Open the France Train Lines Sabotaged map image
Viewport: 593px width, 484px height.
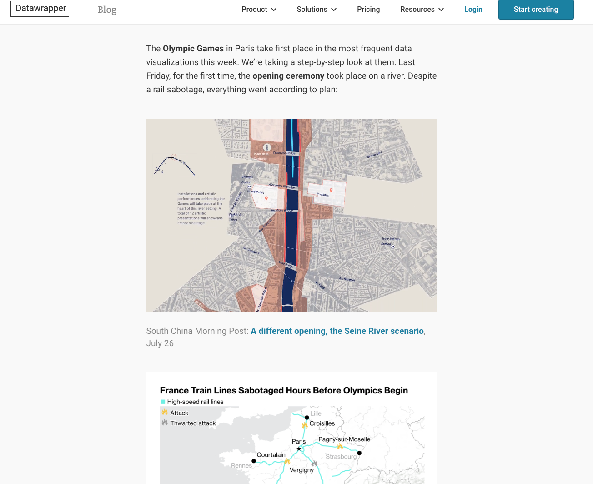[x=292, y=428]
